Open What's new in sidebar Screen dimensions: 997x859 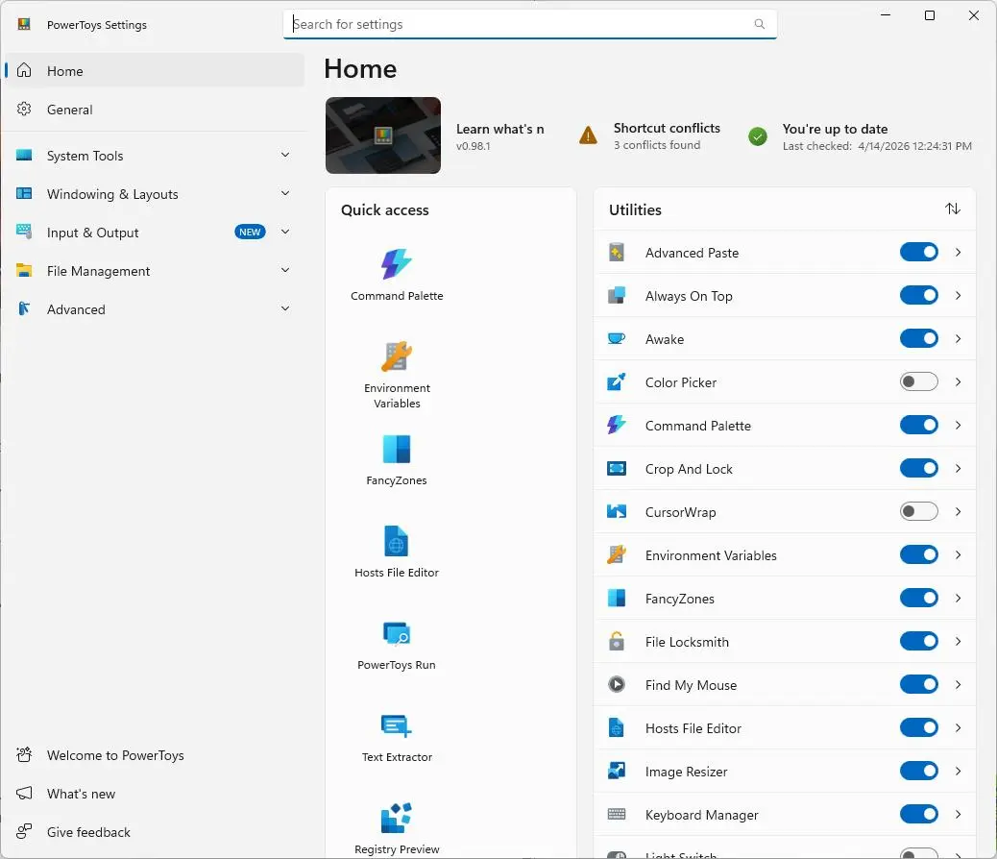154,794
